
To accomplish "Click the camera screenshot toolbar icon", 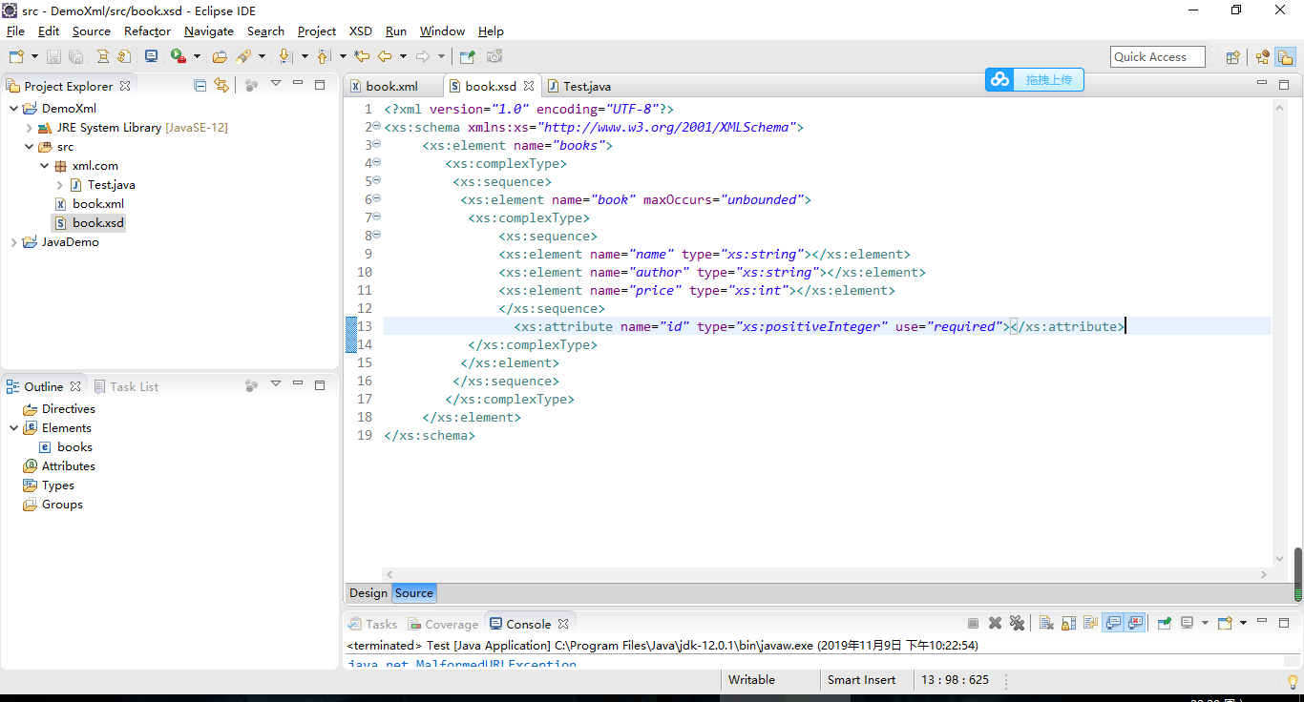I will [494, 57].
